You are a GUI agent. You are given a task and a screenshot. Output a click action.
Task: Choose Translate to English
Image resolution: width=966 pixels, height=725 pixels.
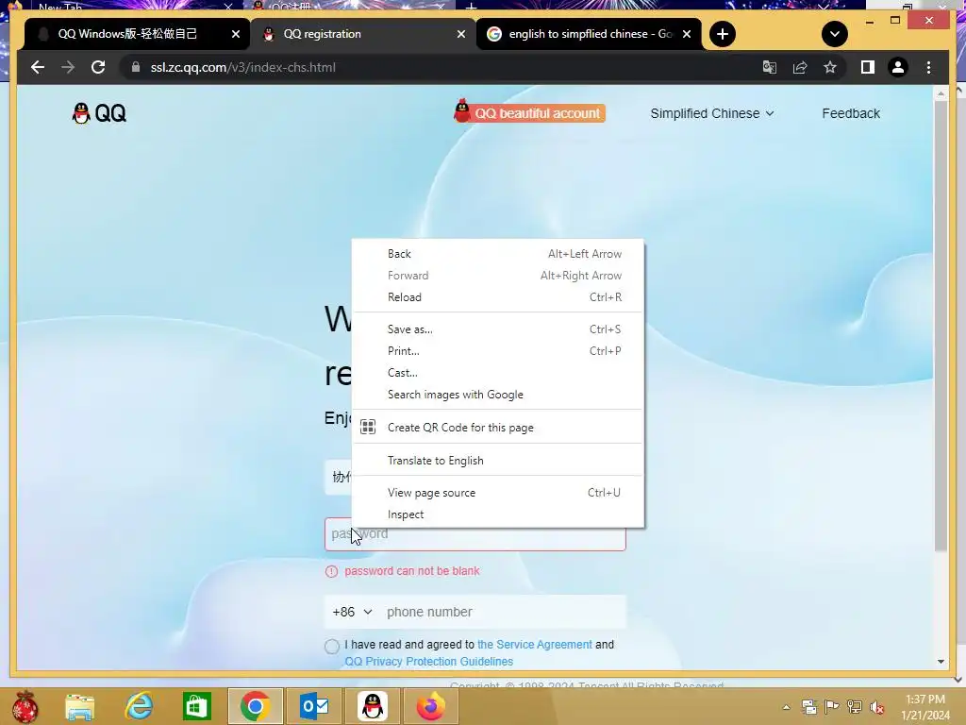[x=498, y=461]
